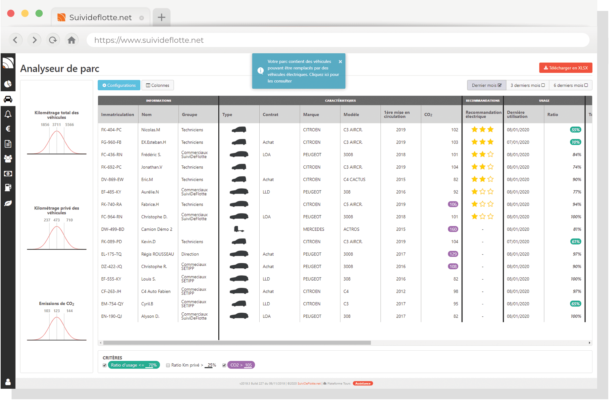Click the scrollbar right arrow
The image size is (609, 400).
pos(589,343)
